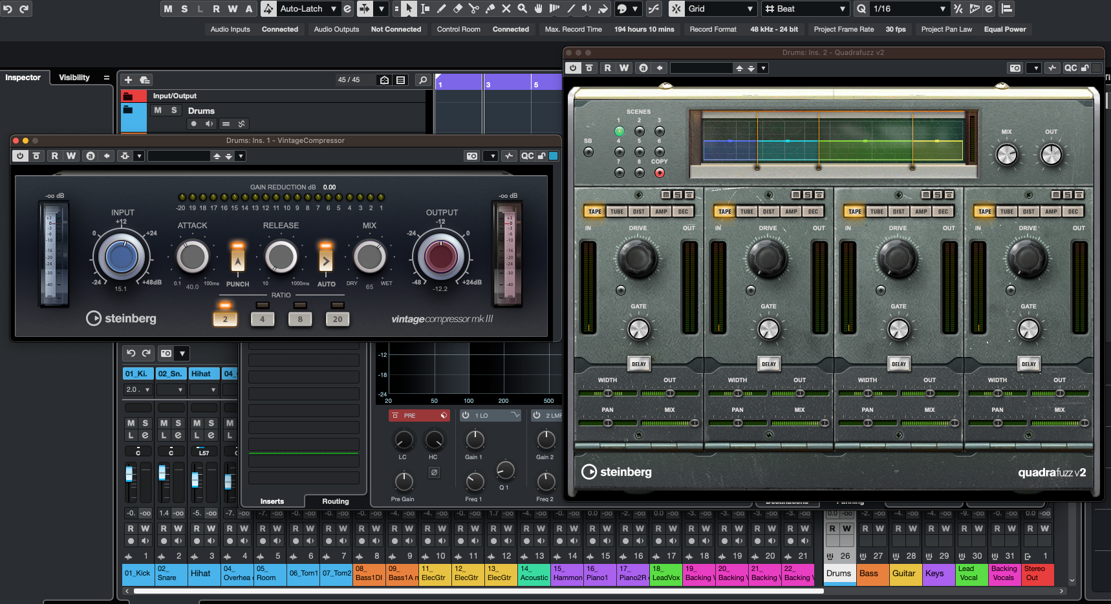The image size is (1111, 604).
Task: Click the 01_Kick channel fader
Action: [x=129, y=475]
